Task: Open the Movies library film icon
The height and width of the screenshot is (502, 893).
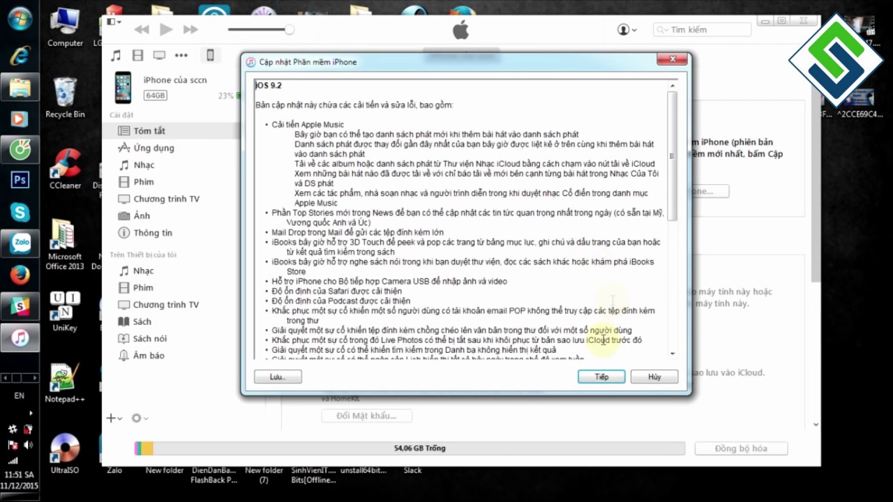Action: point(137,55)
